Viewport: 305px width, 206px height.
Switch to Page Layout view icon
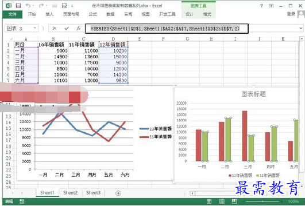tap(222, 201)
